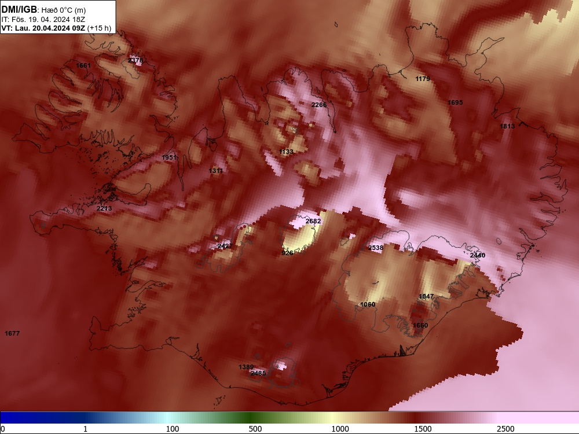Select the 2500 color scale label

(505, 429)
